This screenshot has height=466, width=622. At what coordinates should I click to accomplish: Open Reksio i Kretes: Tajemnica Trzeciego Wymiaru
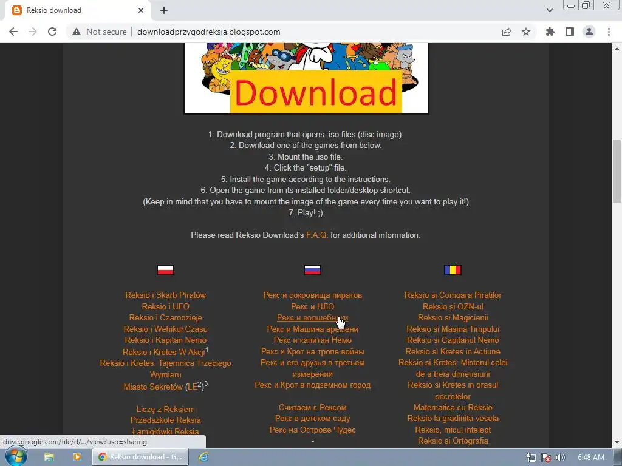(165, 369)
